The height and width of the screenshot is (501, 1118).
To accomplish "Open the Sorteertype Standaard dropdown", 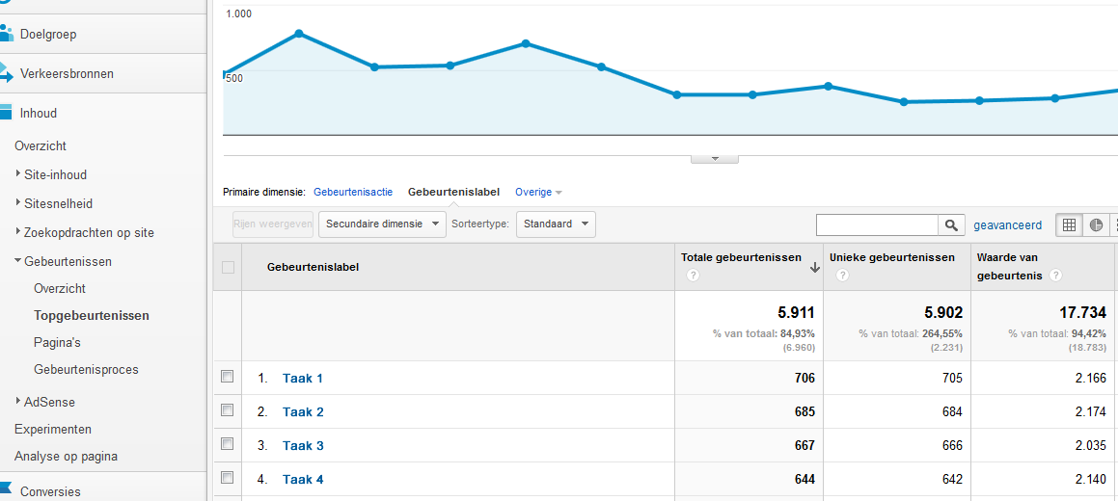I will click(x=556, y=224).
